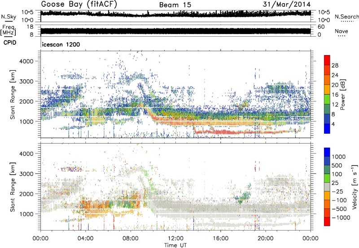
Task: Select the "N.Search" legend label
Action: [346, 17]
